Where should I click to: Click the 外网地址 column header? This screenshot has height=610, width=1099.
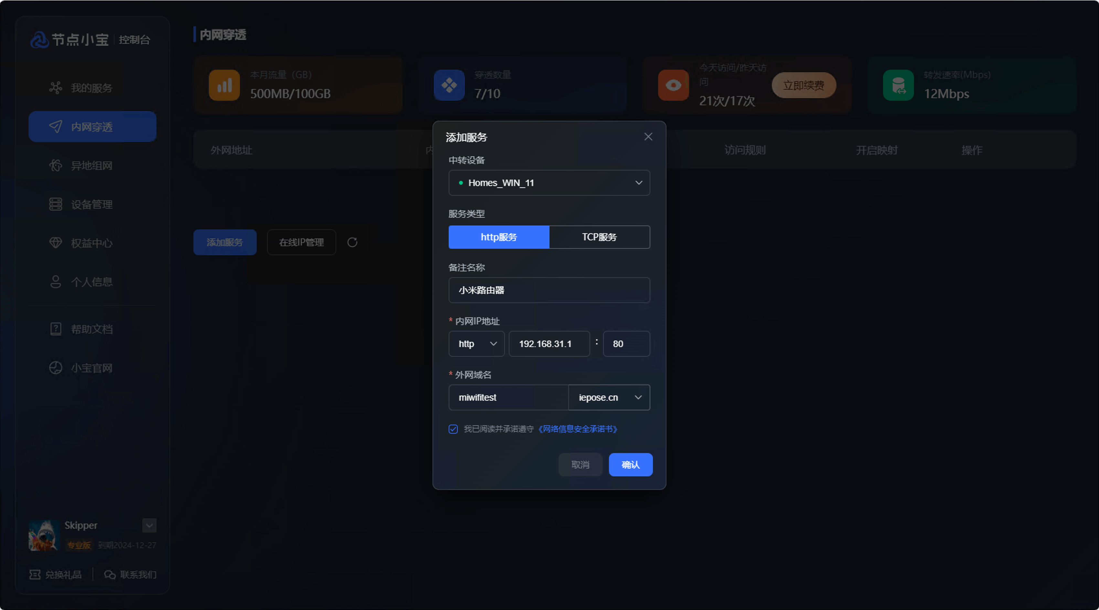coord(232,150)
